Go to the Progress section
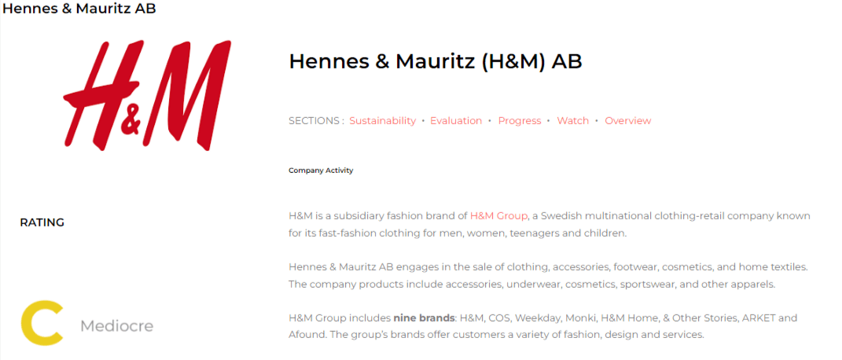Viewport: 842px width, 360px height. click(519, 121)
